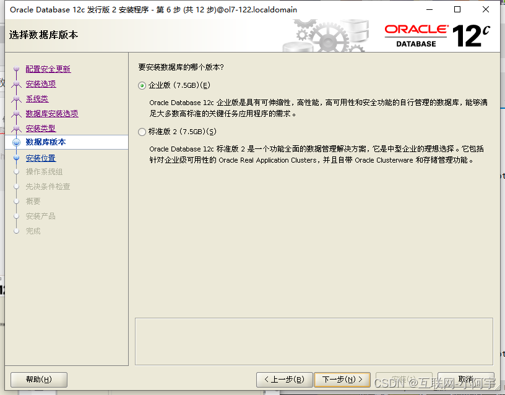Click the disabled 完成 step
This screenshot has height=395, width=505.
[33, 231]
